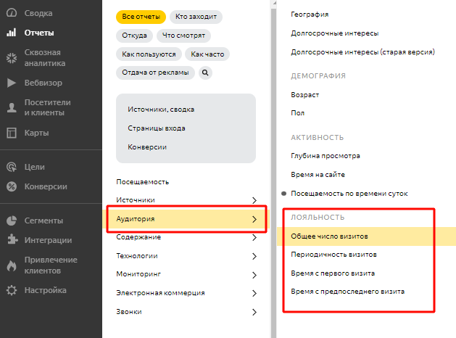
Task: Open Сквозная аналитика via its snowflake icon
Action: (x=12, y=58)
